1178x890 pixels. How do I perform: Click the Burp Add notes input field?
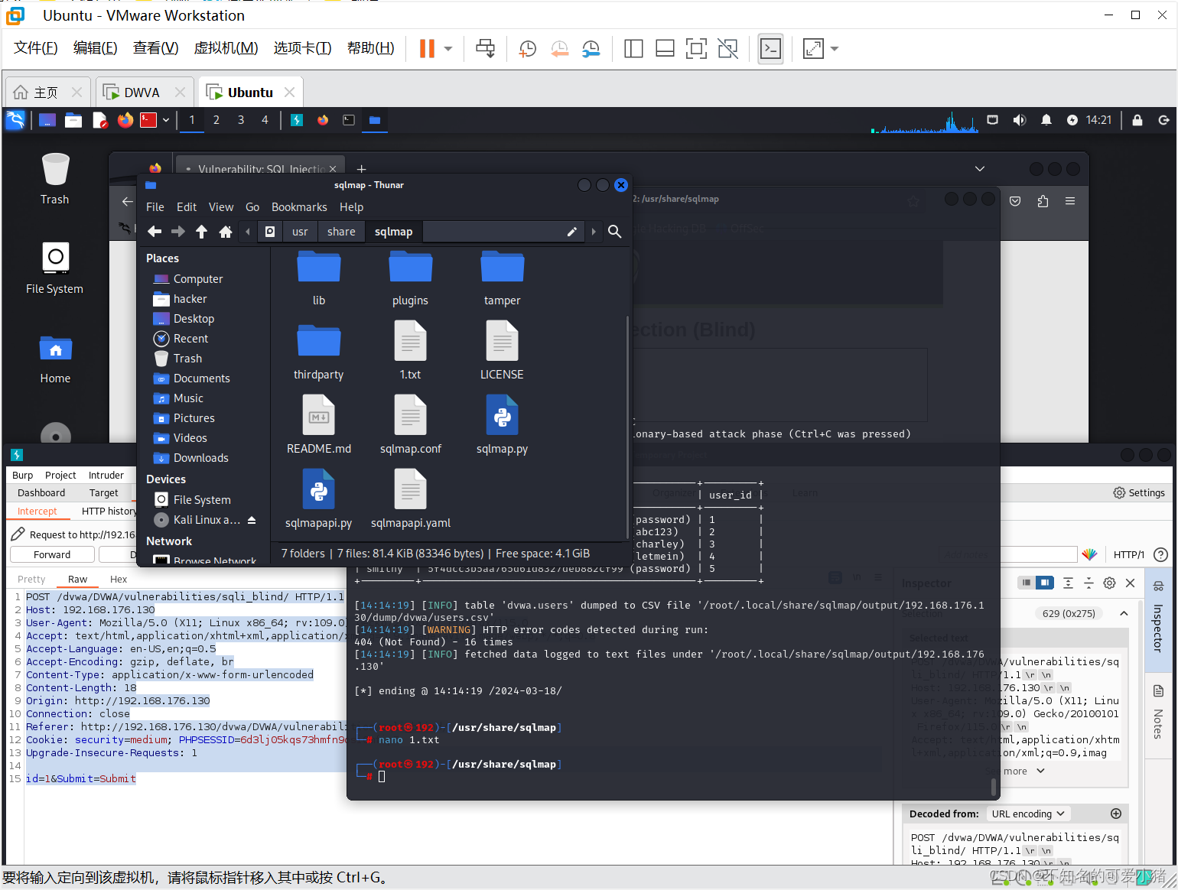tap(1009, 554)
